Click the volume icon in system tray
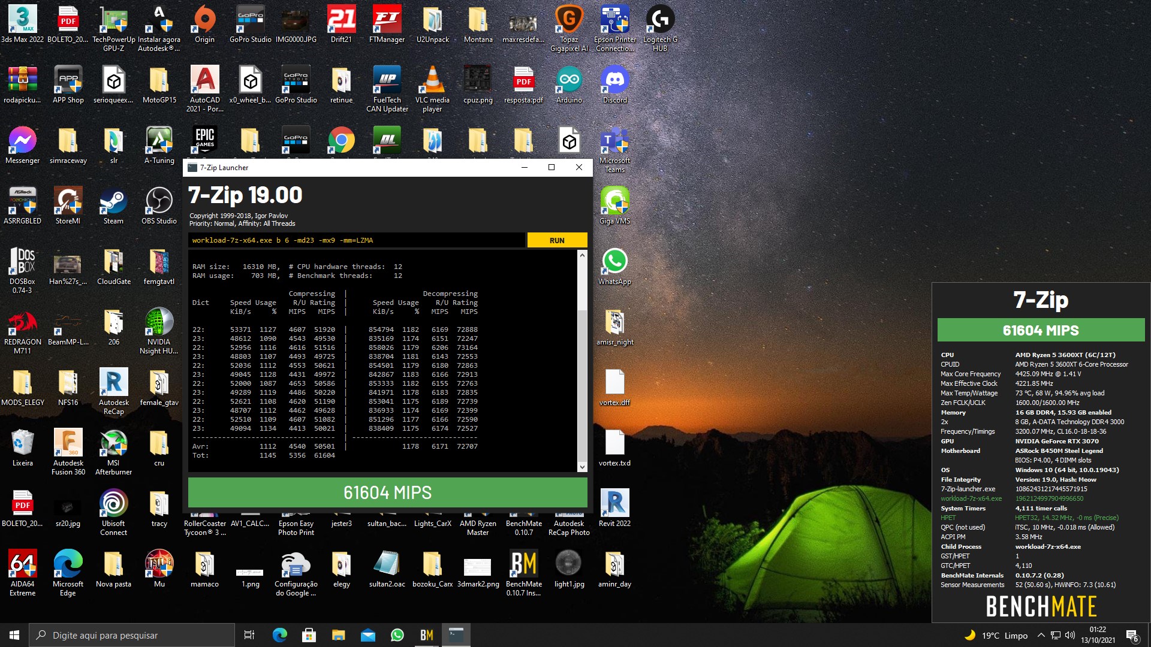This screenshot has height=647, width=1151. [x=1070, y=635]
